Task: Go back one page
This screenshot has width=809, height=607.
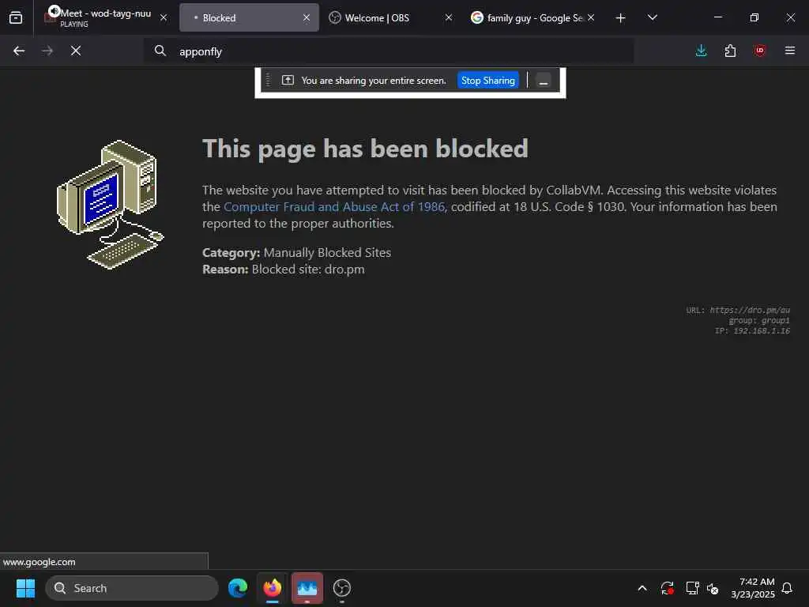Action: tap(19, 51)
